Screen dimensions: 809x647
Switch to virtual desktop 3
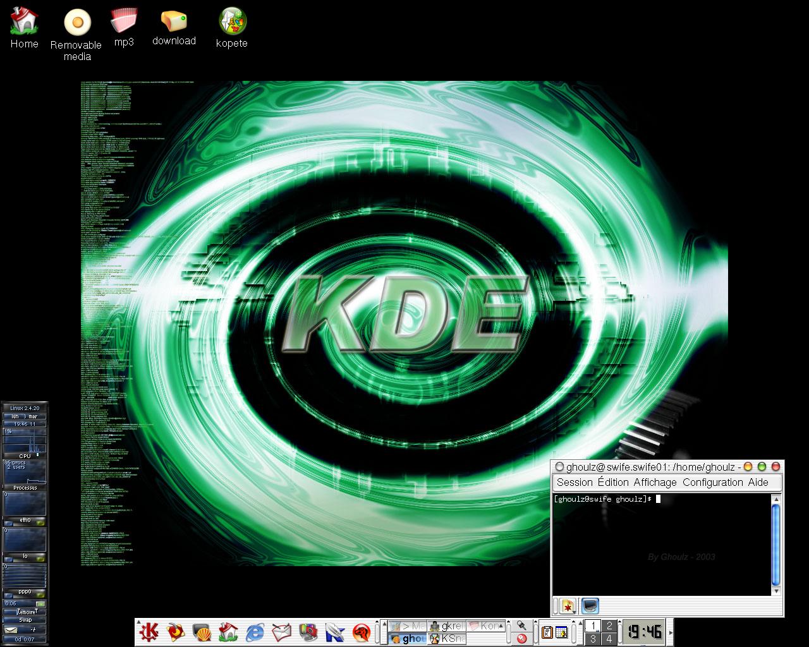[592, 639]
